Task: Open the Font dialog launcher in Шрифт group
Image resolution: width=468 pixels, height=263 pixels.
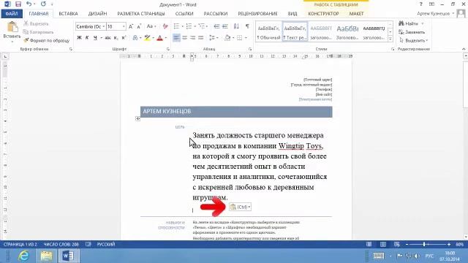Action: click(168, 49)
